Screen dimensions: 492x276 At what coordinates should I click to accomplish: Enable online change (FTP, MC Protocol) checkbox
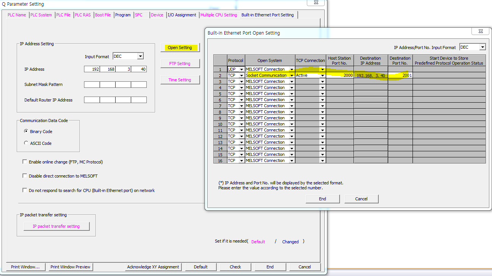click(x=25, y=162)
